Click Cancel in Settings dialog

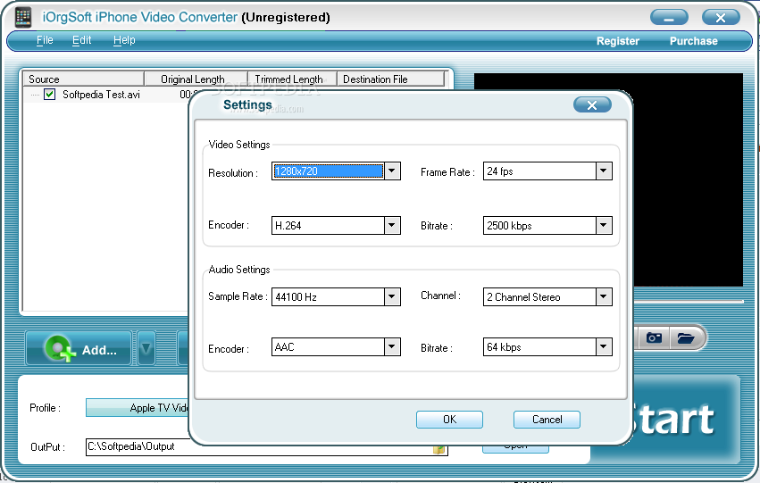(547, 420)
